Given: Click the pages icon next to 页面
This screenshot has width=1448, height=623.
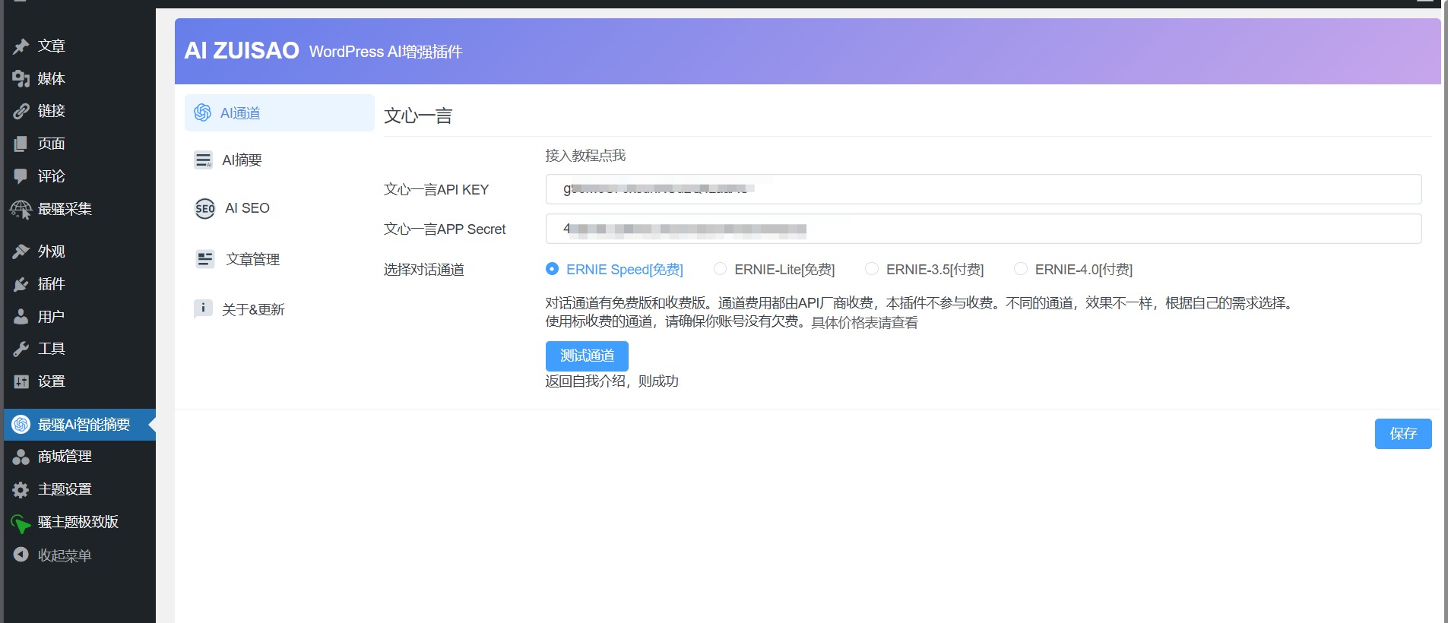Looking at the screenshot, I should tap(21, 144).
